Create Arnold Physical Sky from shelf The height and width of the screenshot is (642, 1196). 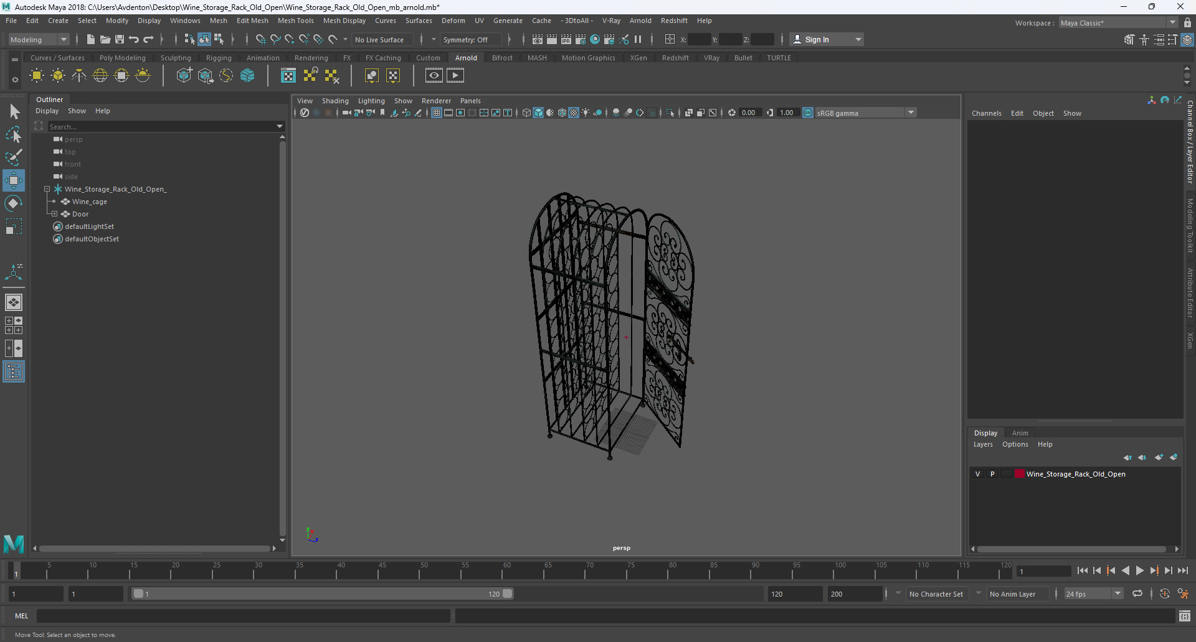click(x=143, y=76)
